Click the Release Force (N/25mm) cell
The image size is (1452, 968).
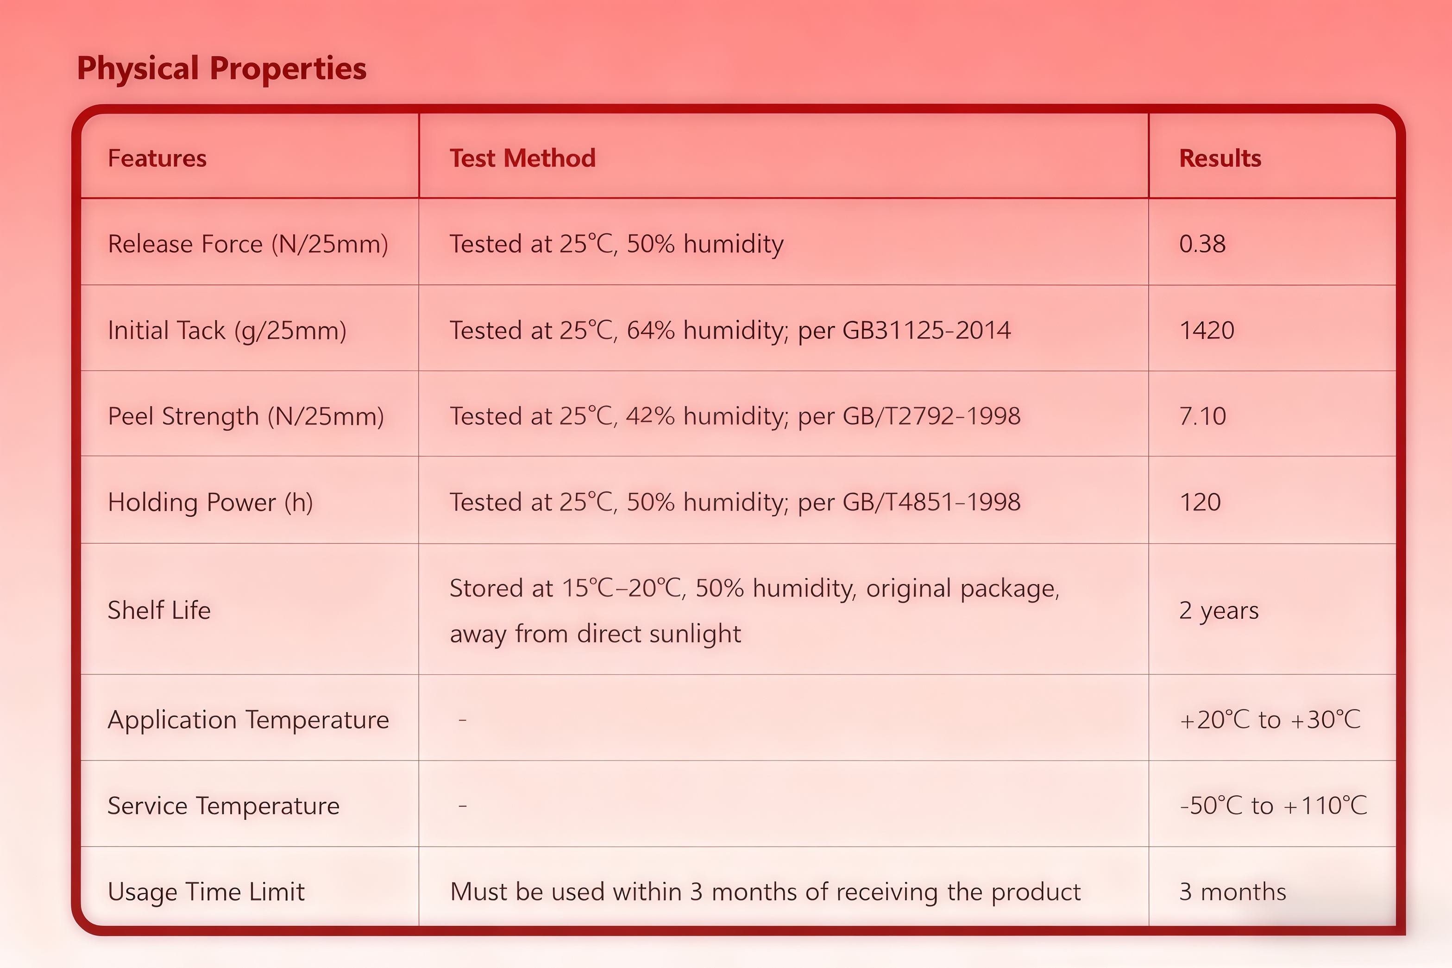click(x=247, y=245)
